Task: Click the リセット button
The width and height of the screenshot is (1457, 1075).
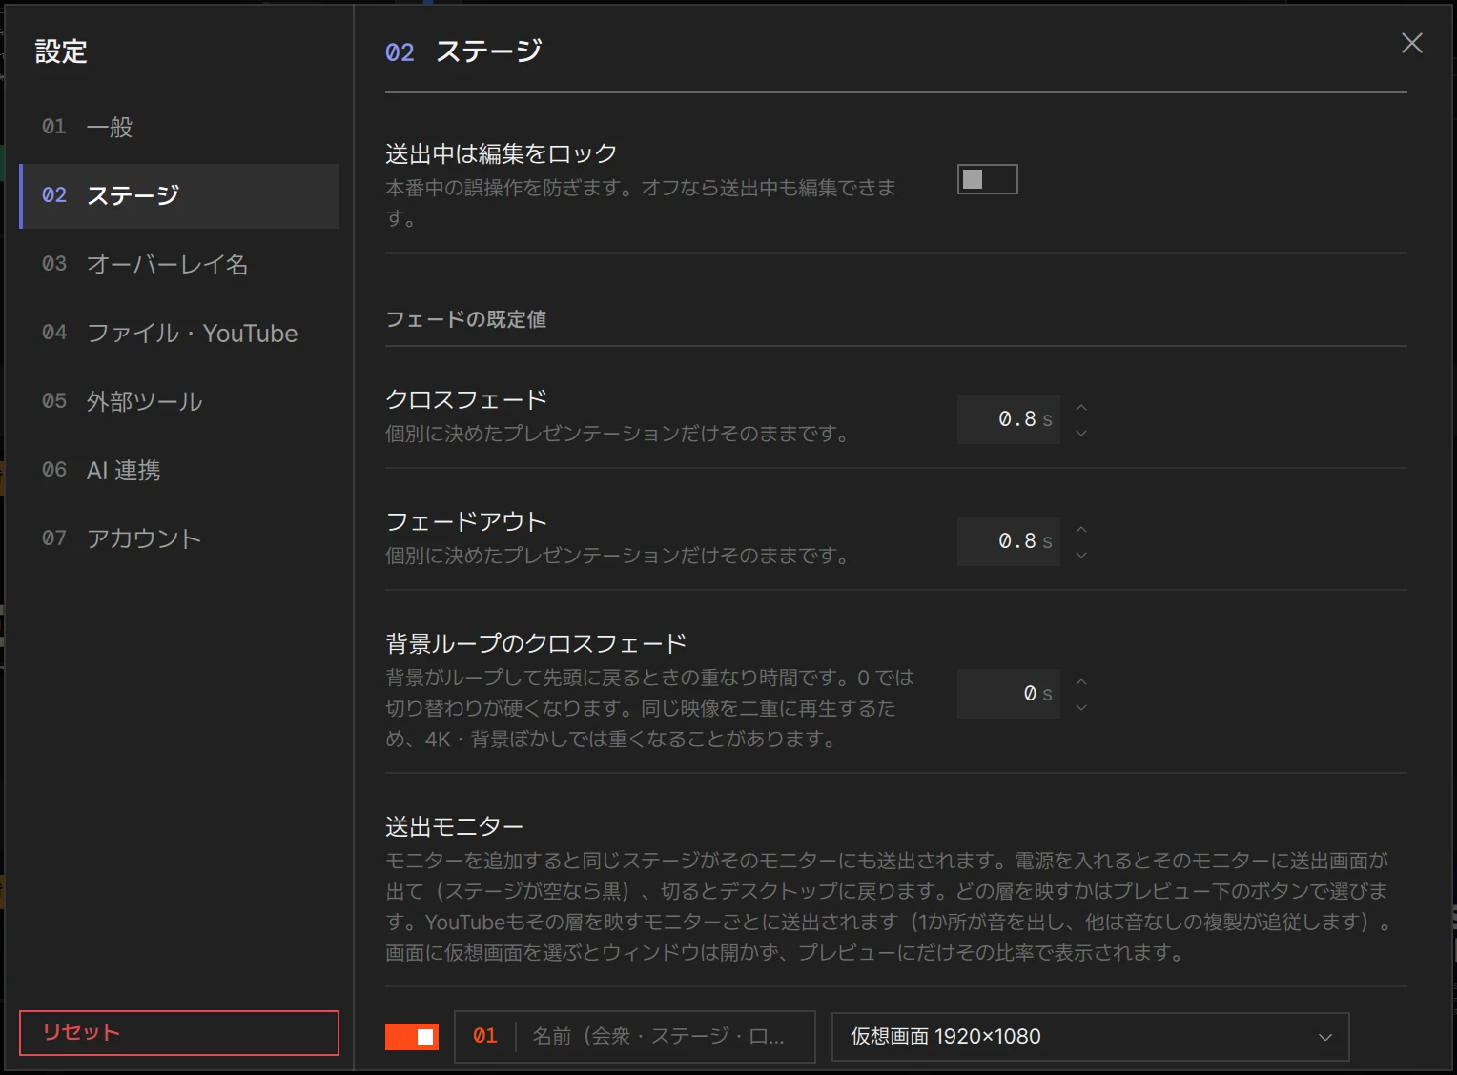Action: tap(179, 1033)
